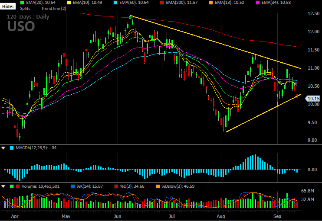This screenshot has height=221, width=322.
Task: Collapse the MACDh panel yellow triangle
Action: 3,148
